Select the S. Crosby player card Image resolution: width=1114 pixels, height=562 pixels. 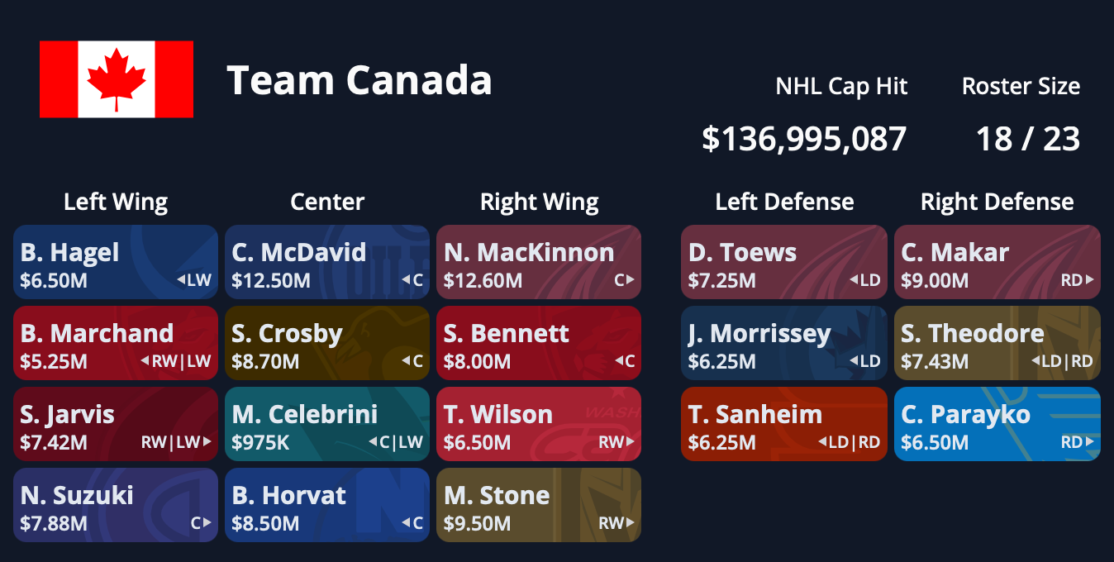pyautogui.click(x=326, y=343)
